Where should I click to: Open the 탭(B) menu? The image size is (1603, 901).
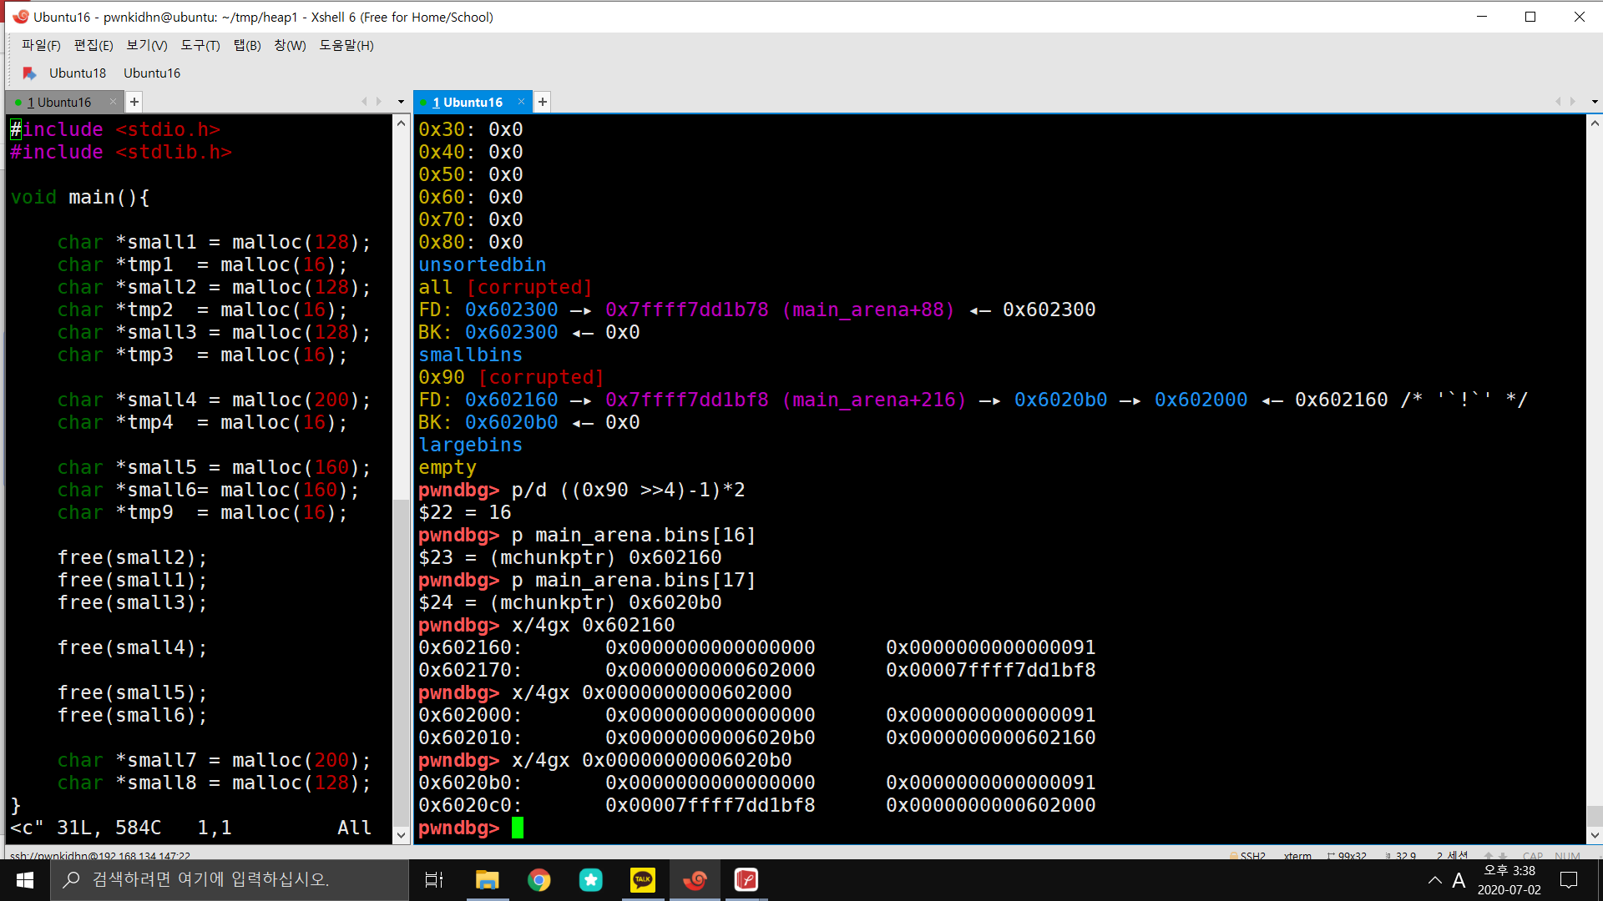[247, 45]
